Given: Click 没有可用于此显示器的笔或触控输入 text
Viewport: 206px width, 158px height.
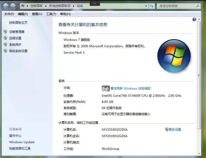Looking at the screenshot, I should point(126,114).
